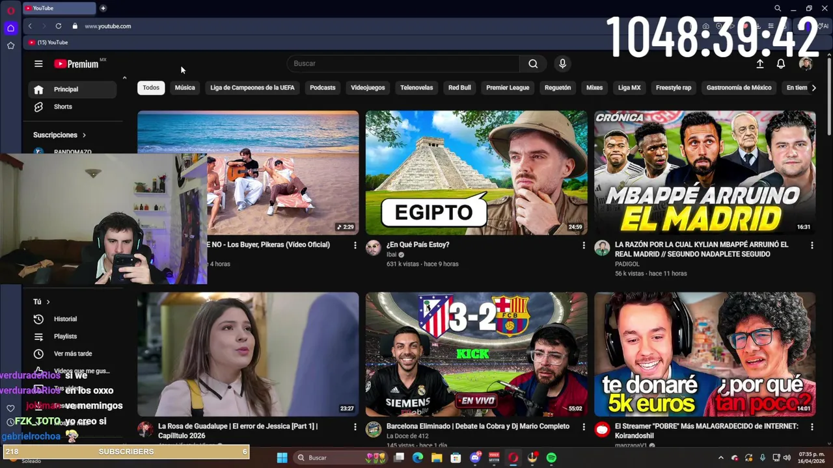The width and height of the screenshot is (833, 468).
Task: Click the PADIGOL channel avatar
Action: coord(601,248)
